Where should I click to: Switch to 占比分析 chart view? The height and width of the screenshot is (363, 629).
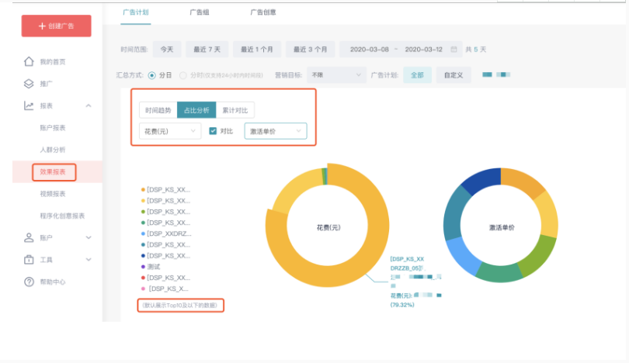(x=196, y=110)
